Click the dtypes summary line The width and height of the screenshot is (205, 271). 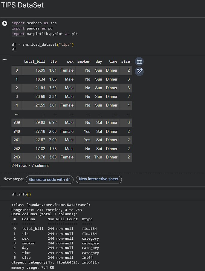point(55,263)
